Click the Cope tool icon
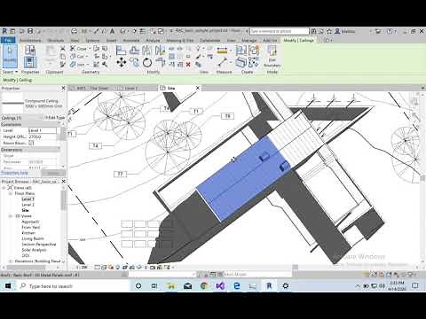Screen dimensions: 426x319 point(73,48)
